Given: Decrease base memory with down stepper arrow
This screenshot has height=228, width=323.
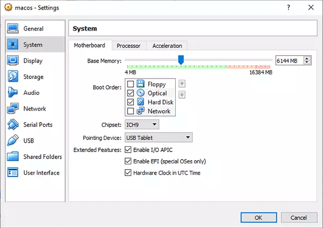Looking at the screenshot, I should click(x=307, y=63).
